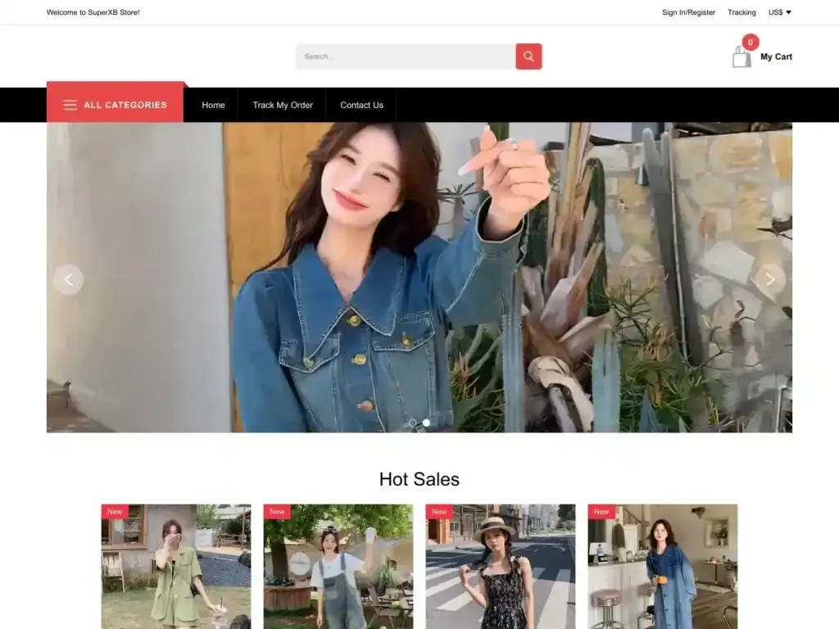Click the Sign In/Register link

(x=688, y=12)
